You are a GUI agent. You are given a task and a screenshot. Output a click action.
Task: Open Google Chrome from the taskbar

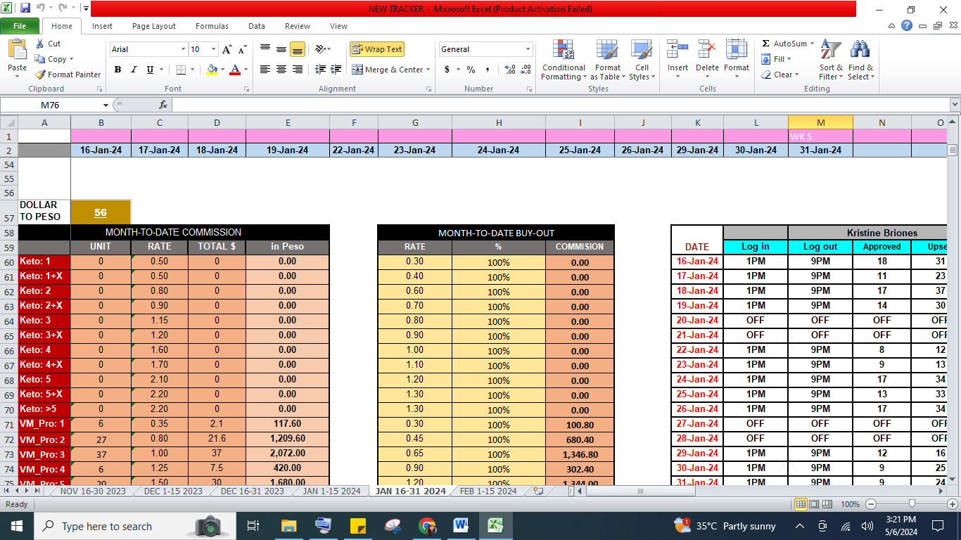[x=427, y=526]
